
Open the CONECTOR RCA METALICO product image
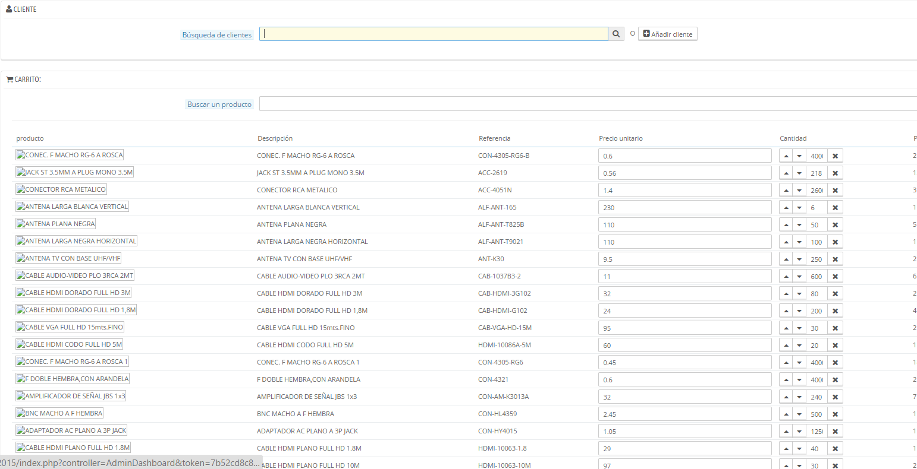(x=61, y=189)
